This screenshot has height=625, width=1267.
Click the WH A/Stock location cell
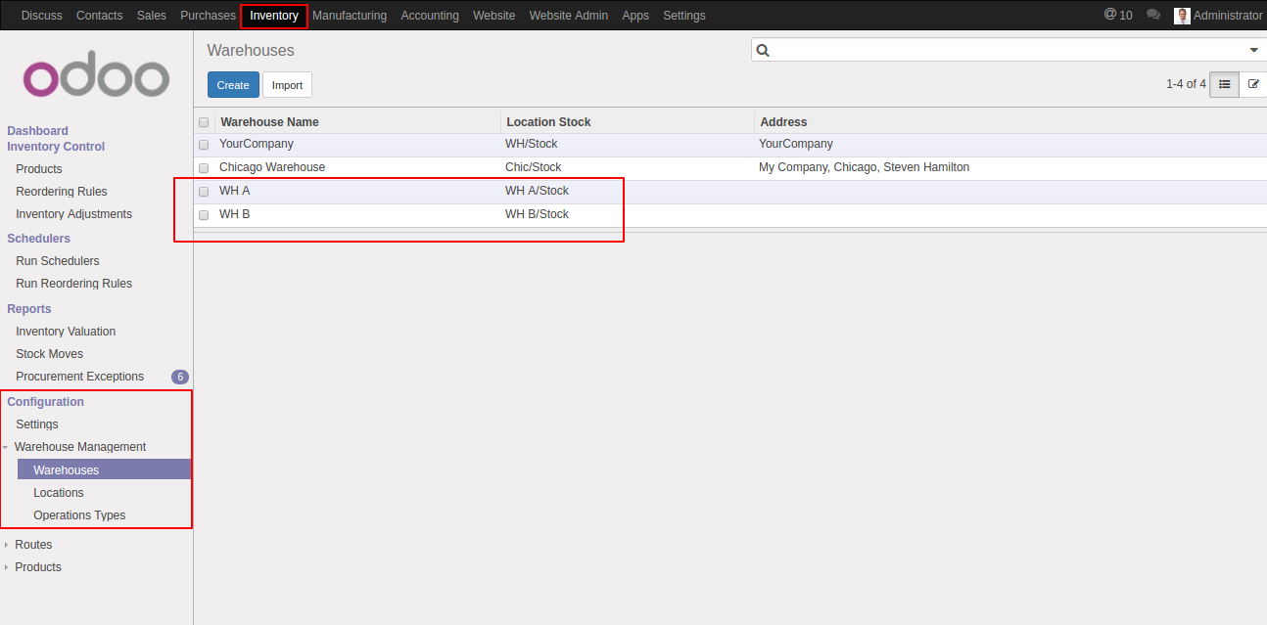pos(537,191)
